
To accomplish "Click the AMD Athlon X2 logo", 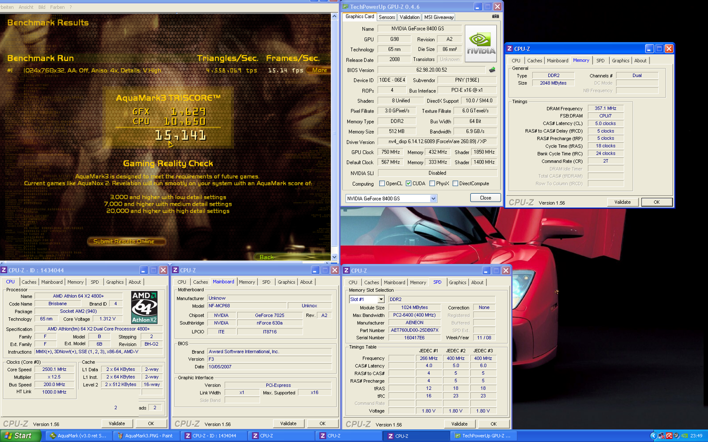I will [x=144, y=307].
